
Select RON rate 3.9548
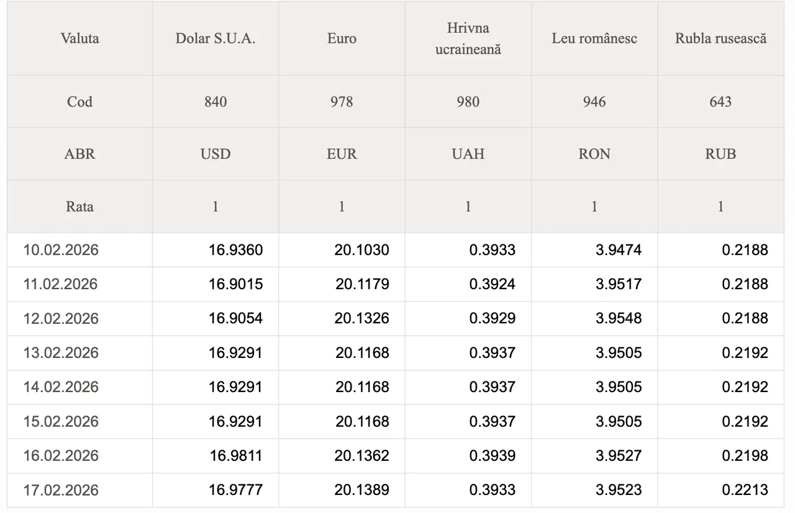(x=619, y=318)
